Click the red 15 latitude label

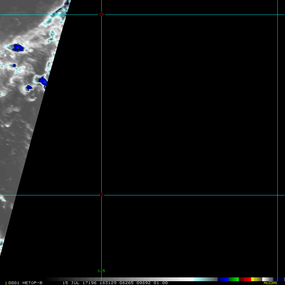[x=101, y=14]
